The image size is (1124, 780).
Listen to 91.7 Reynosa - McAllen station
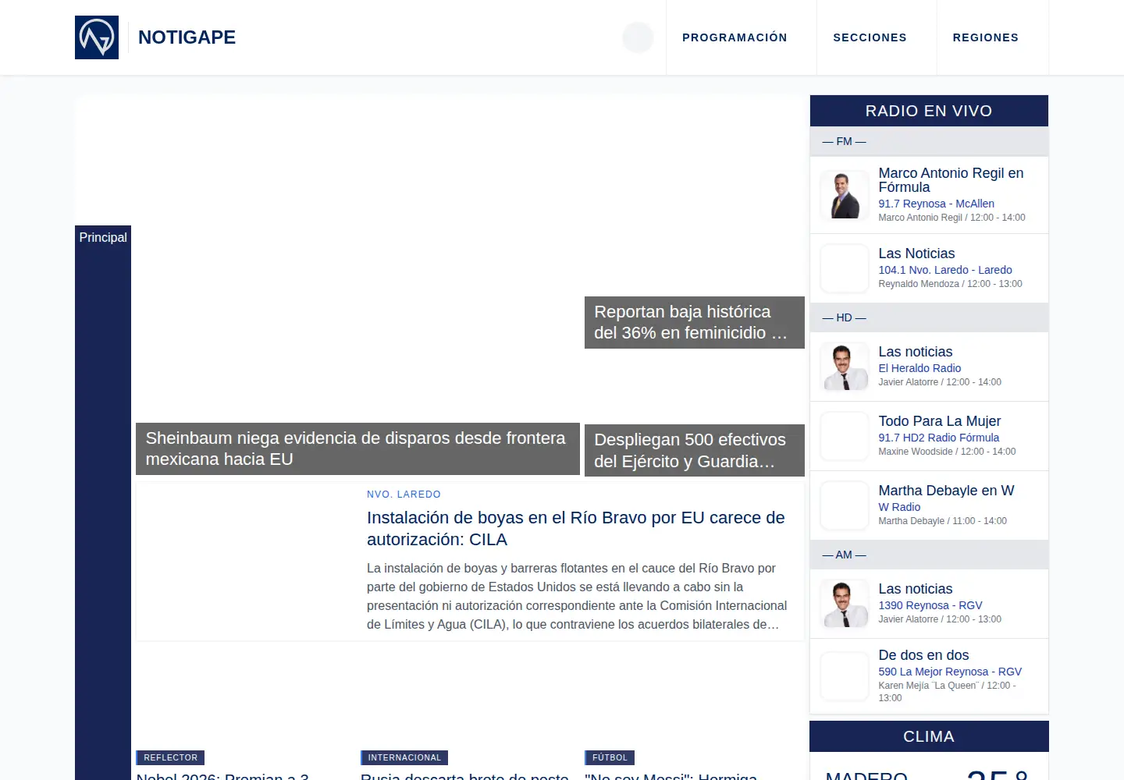point(936,204)
